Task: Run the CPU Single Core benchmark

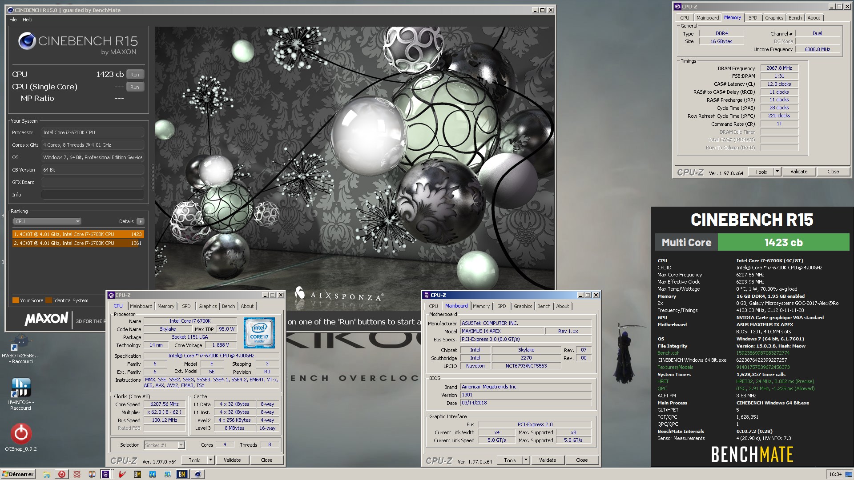Action: click(135, 87)
